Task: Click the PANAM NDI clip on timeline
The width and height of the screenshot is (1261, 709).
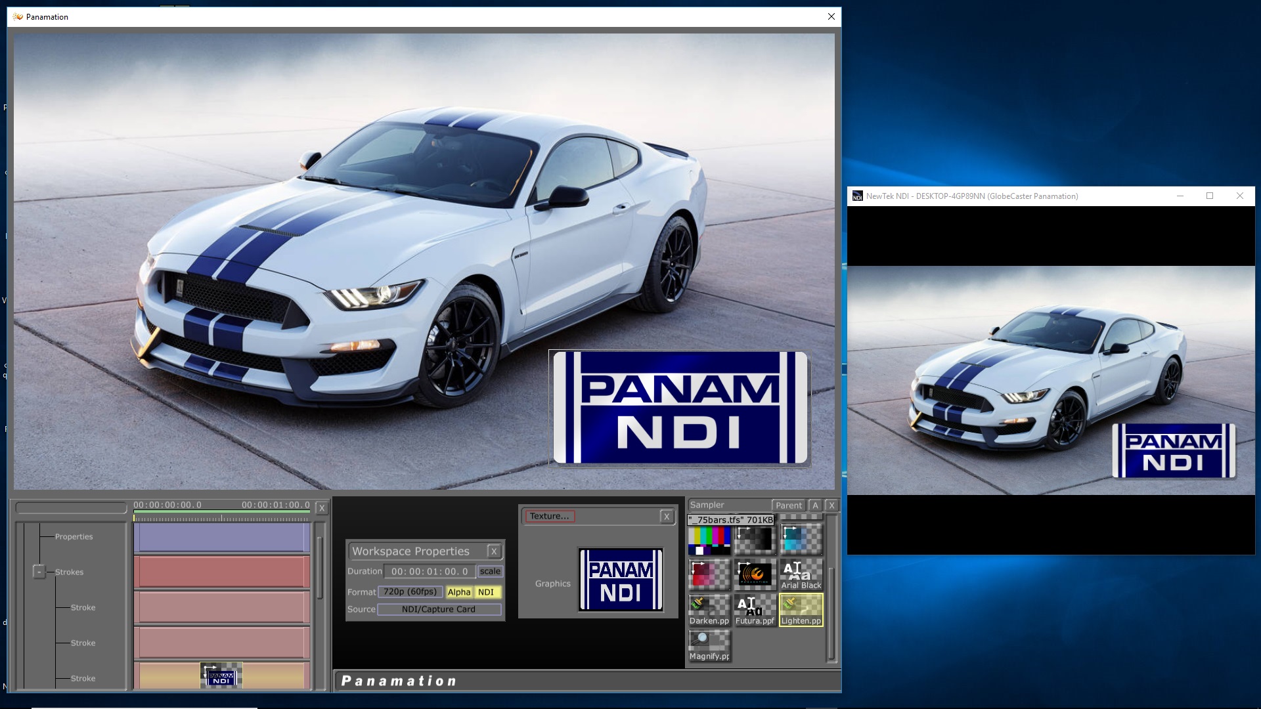Action: [x=221, y=676]
